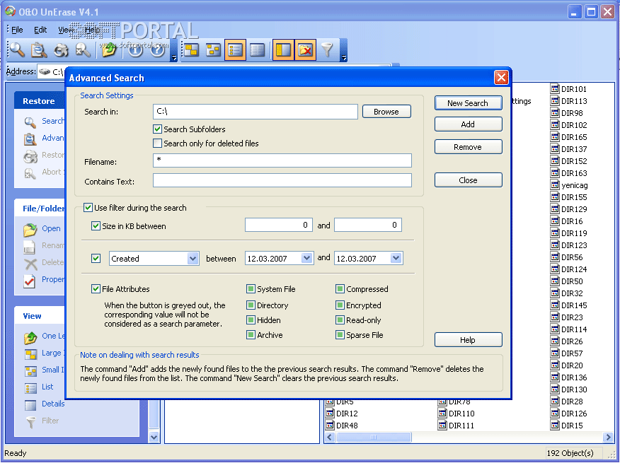Toggle the side panel toolbar button
Viewport: 620px width, 463px height.
283,50
